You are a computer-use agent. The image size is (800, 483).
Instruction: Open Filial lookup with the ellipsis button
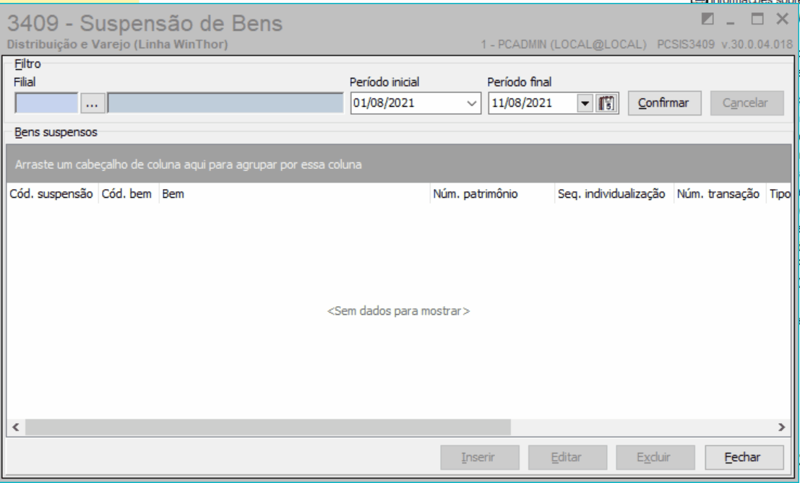[x=93, y=103]
